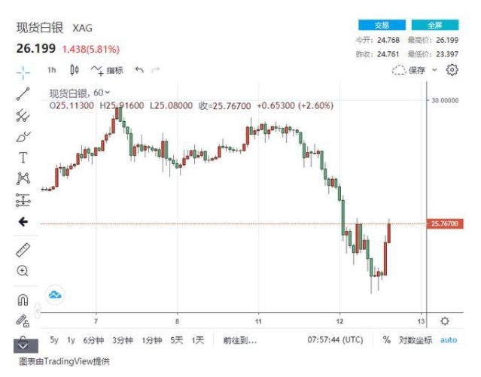Screen dimensions: 481x377
Task: Select the crosshair cursor tool
Action: pyautogui.click(x=23, y=72)
